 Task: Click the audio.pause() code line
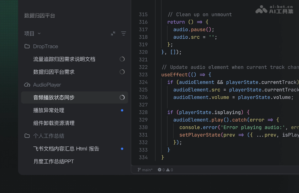click(194, 29)
